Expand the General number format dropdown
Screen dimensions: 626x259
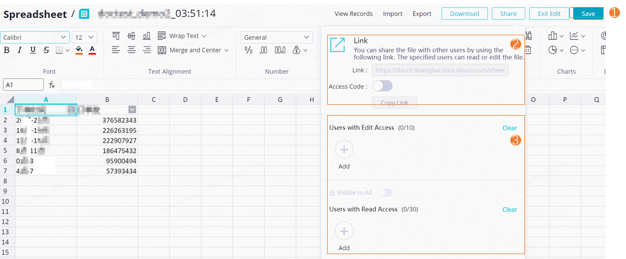pos(277,37)
